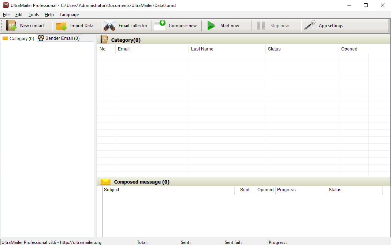Open the File menu
This screenshot has height=245, width=391.
6,15
